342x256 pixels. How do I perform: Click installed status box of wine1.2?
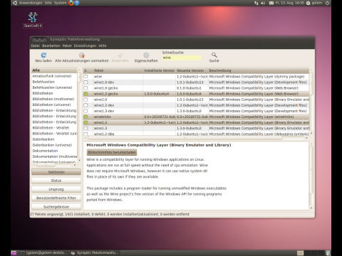[x=85, y=122]
